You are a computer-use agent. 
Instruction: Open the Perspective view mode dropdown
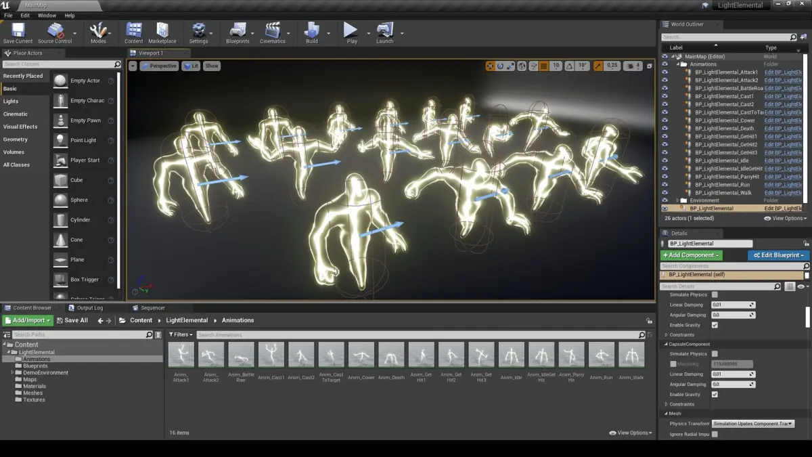pos(160,66)
